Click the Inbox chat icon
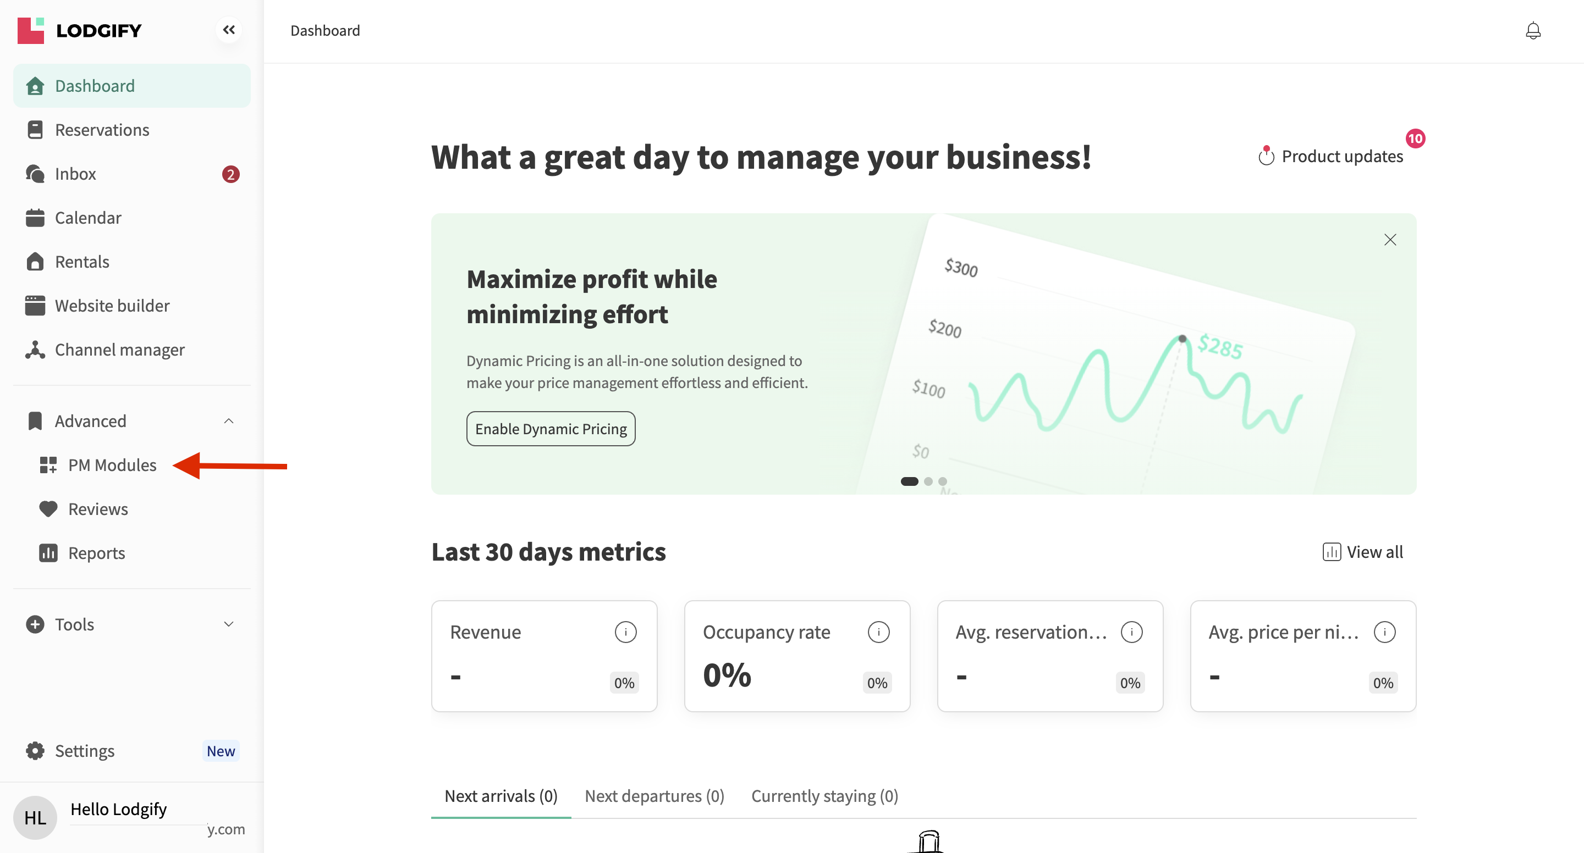Viewport: 1584px width, 853px height. pyautogui.click(x=35, y=174)
